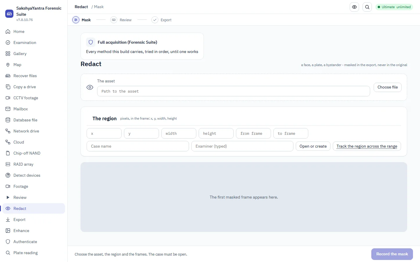Click the status text about choosing the asset

pyautogui.click(x=131, y=254)
